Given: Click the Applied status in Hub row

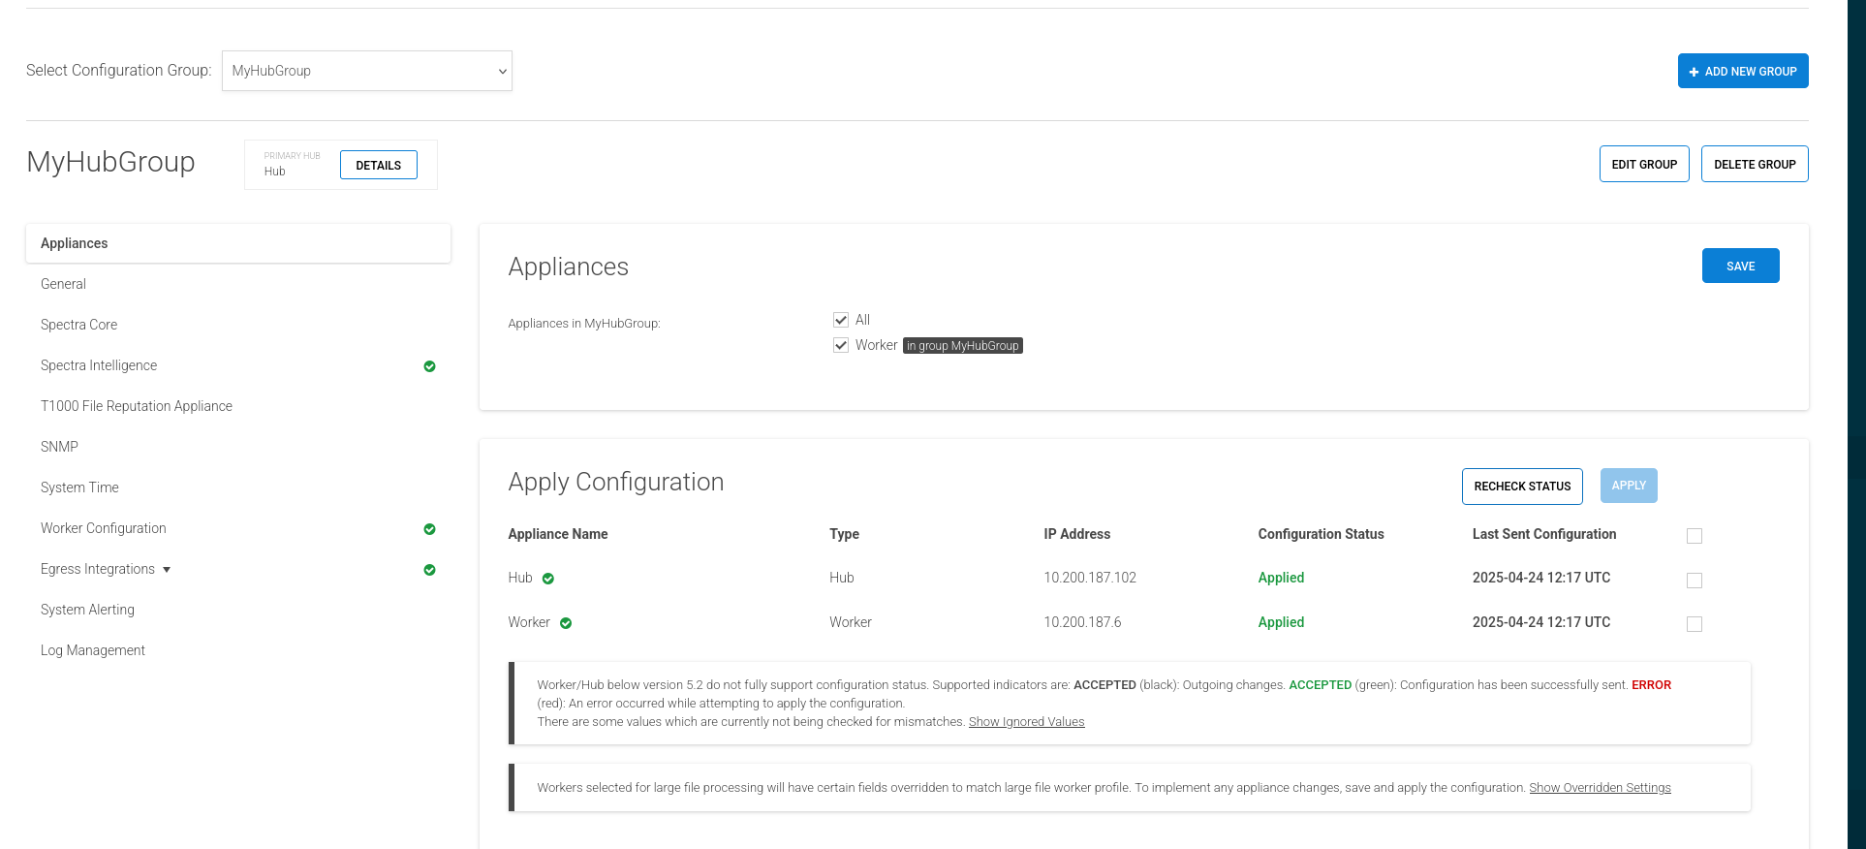Looking at the screenshot, I should tap(1281, 578).
